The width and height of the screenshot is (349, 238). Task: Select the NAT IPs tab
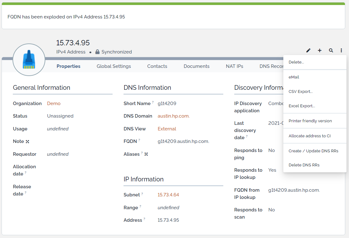(235, 66)
